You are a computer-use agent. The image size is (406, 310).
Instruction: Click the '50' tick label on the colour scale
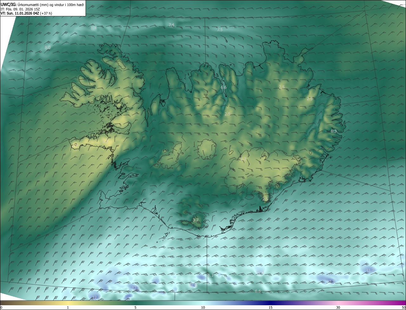pos(403,307)
